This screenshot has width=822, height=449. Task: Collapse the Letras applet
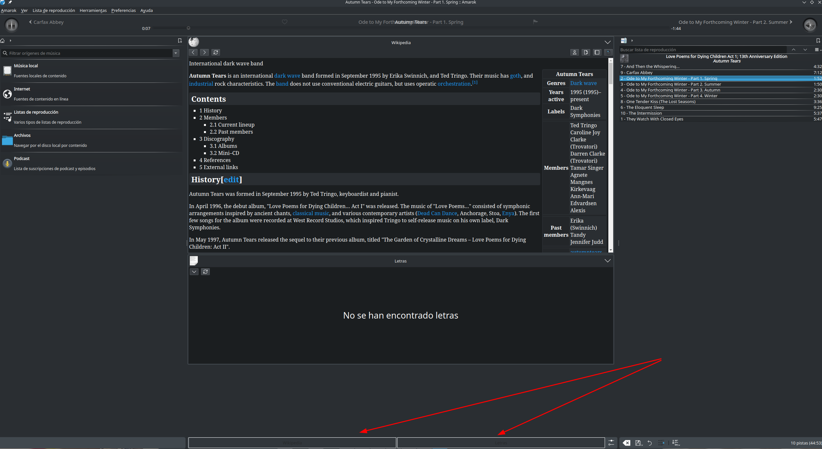607,261
